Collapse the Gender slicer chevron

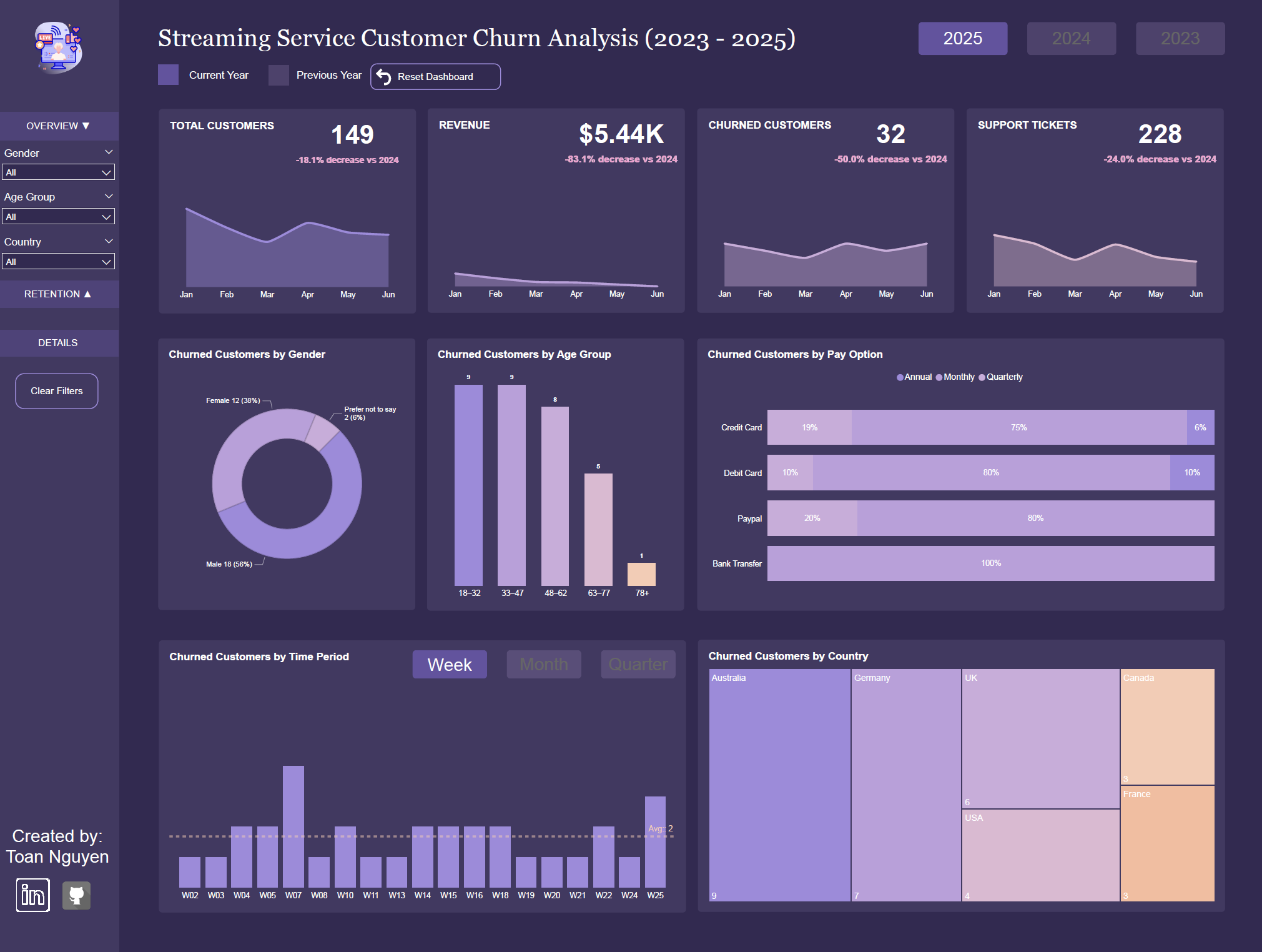(x=109, y=152)
